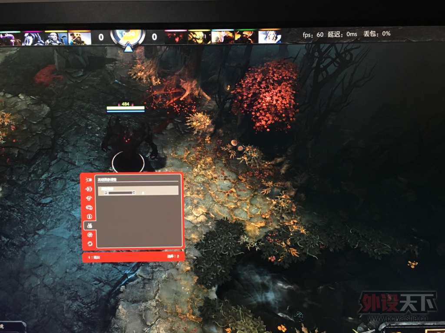Select Dire hero portrait with yellow bar
The height and width of the screenshot is (333, 445).
(x=199, y=37)
